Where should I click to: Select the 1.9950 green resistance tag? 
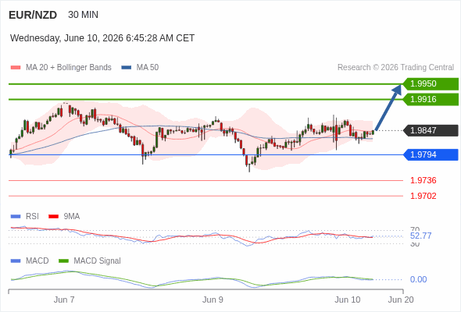pos(431,84)
